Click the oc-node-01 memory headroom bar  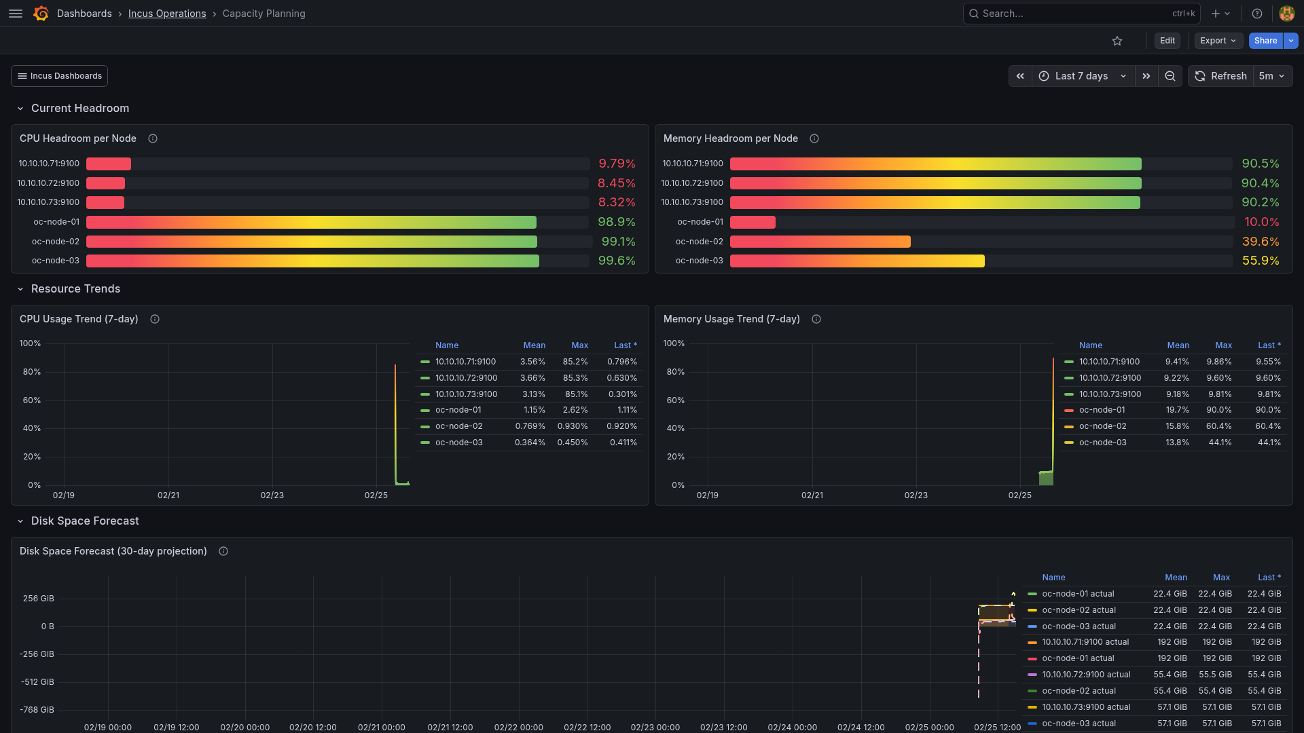[x=753, y=222]
